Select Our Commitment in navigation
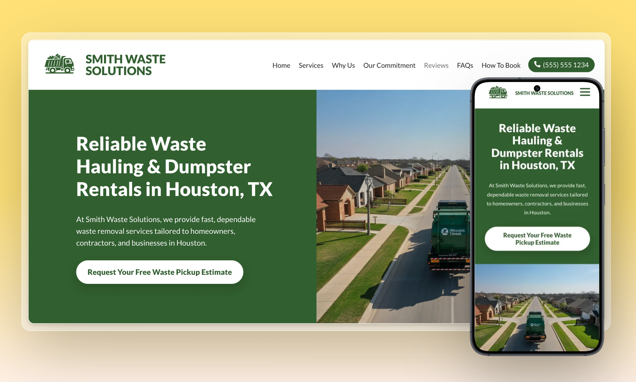 click(389, 65)
